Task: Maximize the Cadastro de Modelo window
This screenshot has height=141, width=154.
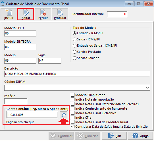Action: 139,4
